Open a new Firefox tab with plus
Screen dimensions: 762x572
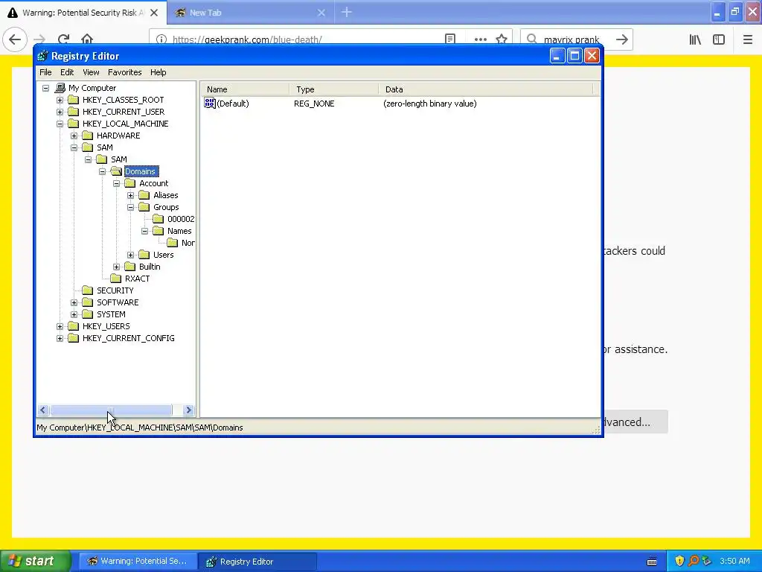[347, 12]
